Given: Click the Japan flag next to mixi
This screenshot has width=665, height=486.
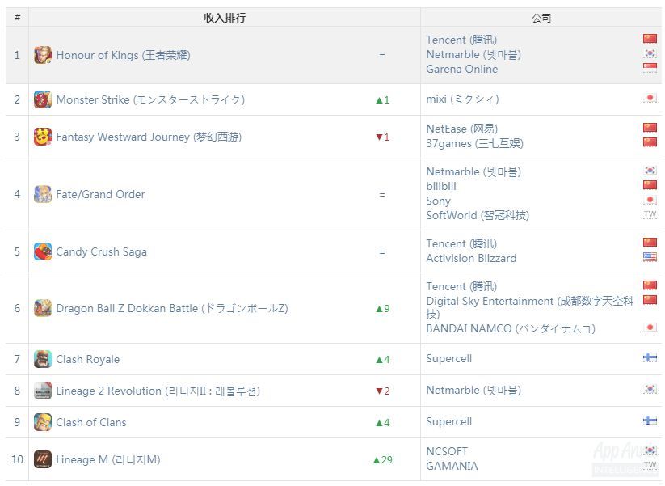Looking at the screenshot, I should [x=650, y=99].
